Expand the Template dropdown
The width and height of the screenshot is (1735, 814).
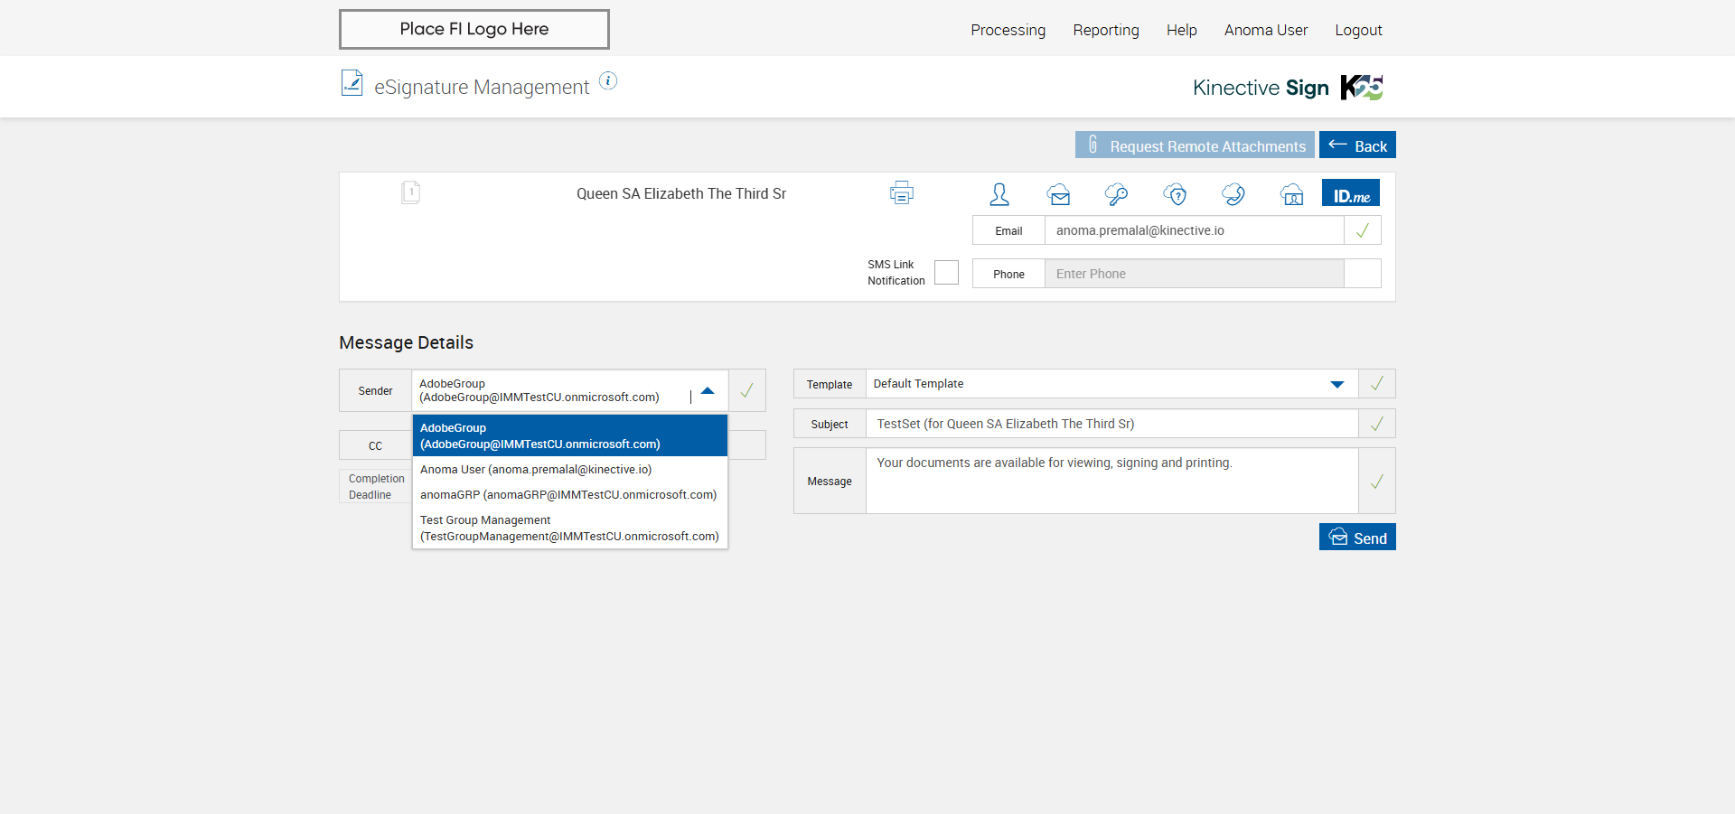(1336, 384)
